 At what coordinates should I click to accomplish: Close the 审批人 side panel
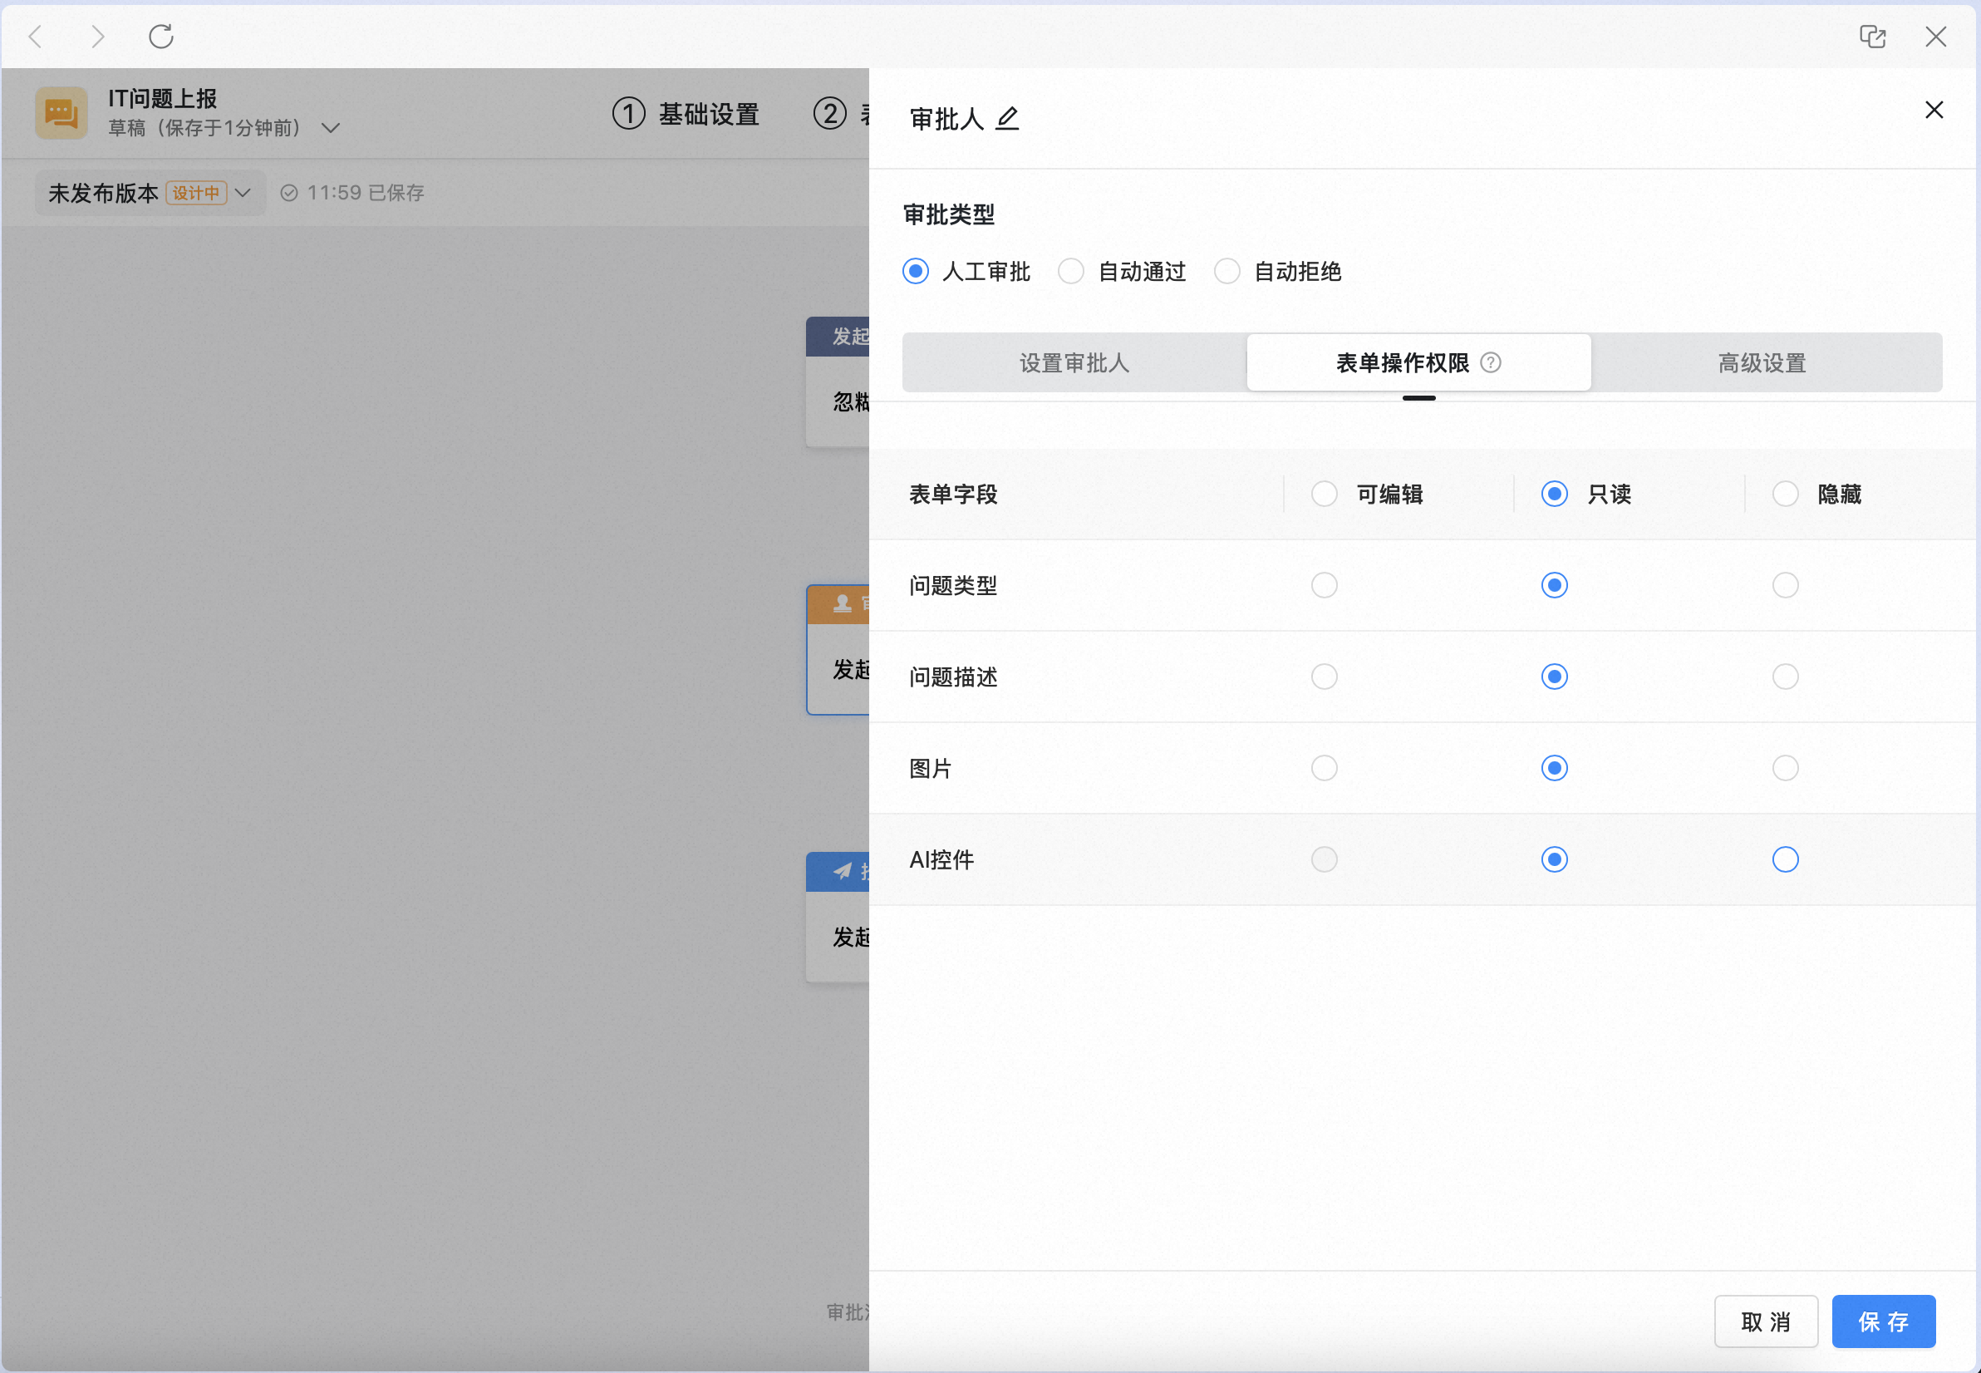coord(1934,110)
